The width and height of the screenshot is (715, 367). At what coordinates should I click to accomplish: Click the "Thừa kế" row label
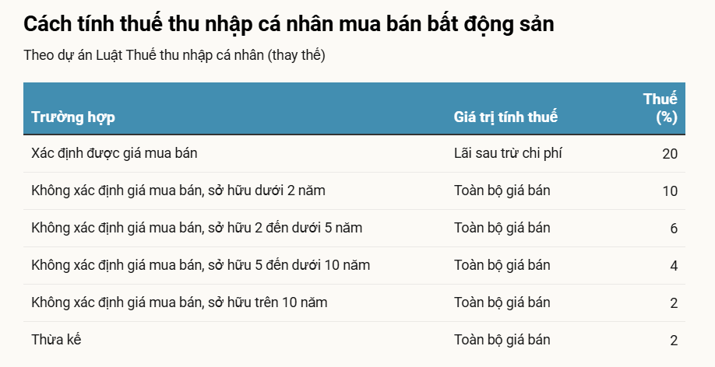click(56, 340)
